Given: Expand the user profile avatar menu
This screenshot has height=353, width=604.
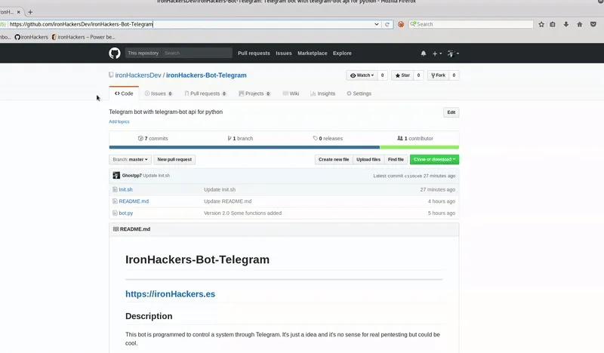Looking at the screenshot, I should coord(453,54).
